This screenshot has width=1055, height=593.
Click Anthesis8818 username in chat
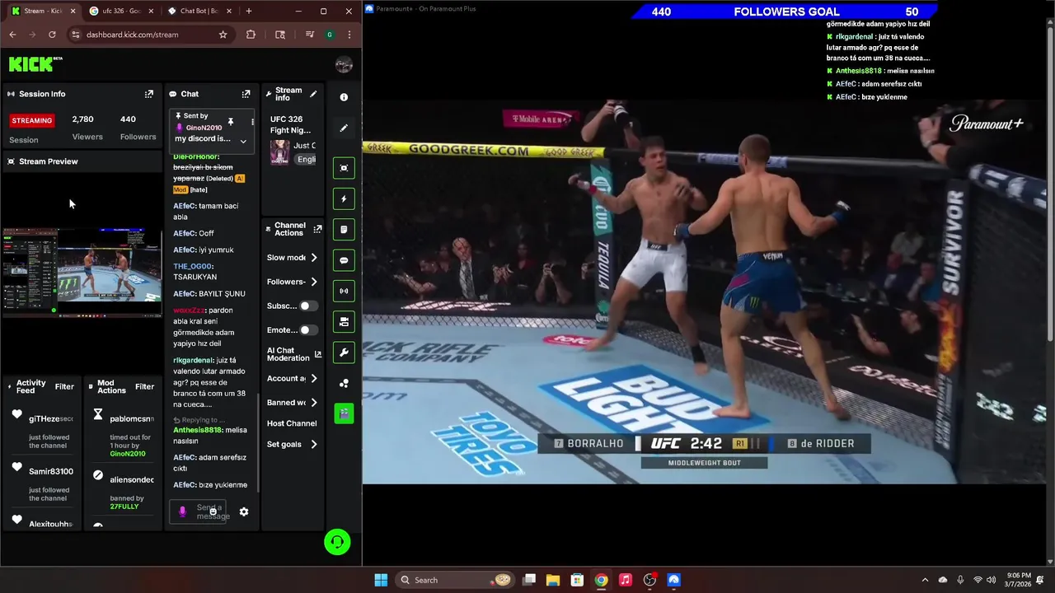point(198,430)
